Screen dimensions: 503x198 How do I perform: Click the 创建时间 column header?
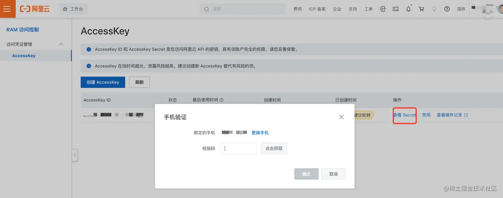pos(272,100)
